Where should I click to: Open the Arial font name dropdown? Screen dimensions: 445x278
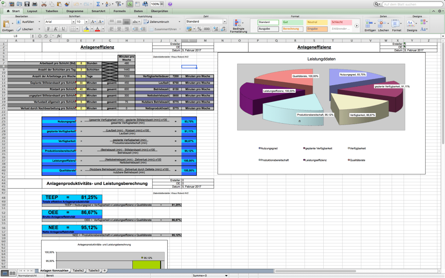point(73,22)
